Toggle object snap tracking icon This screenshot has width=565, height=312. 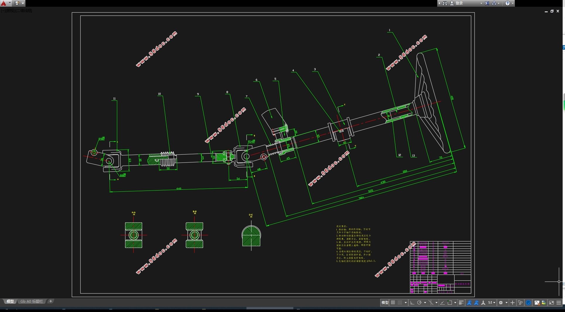pyautogui.click(x=443, y=303)
